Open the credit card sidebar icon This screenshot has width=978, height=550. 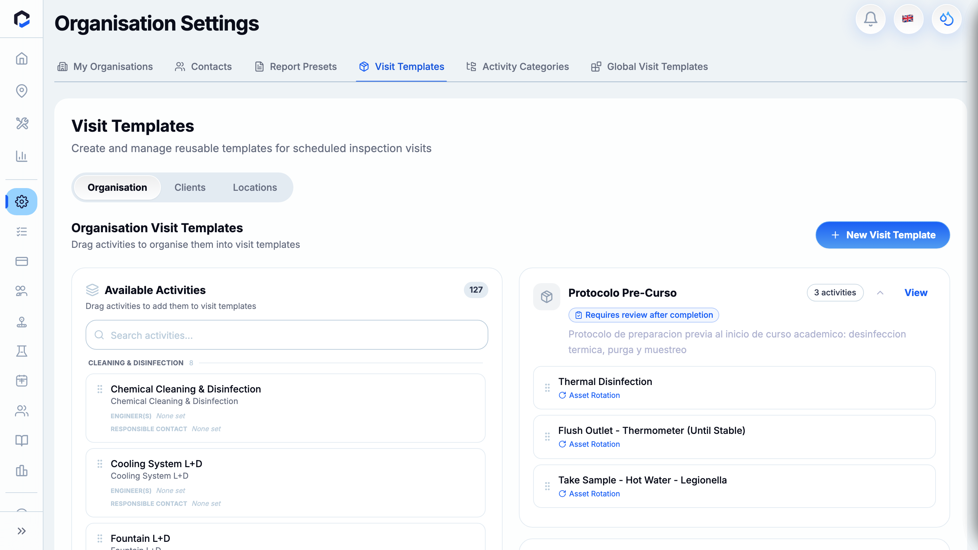pos(22,261)
